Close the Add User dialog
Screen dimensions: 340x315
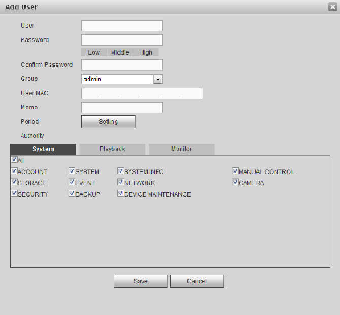[333, 7]
